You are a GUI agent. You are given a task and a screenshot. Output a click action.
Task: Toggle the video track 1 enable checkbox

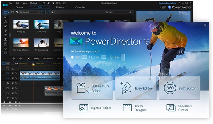[13, 73]
